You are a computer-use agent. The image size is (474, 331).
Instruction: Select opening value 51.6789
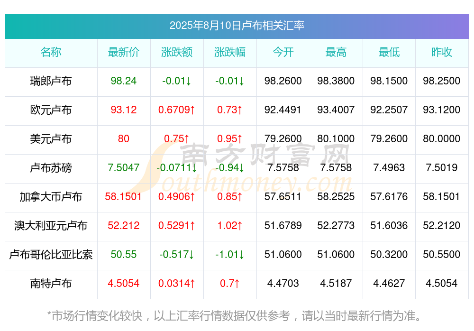[x=283, y=225]
